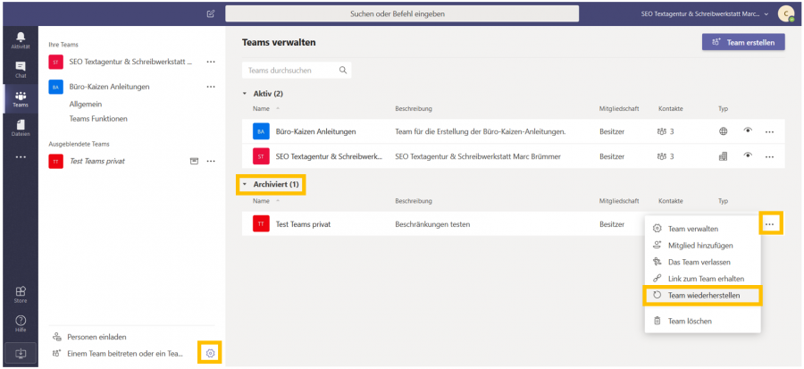Open the Teams Funktionen channel
The height and width of the screenshot is (369, 804).
click(98, 119)
